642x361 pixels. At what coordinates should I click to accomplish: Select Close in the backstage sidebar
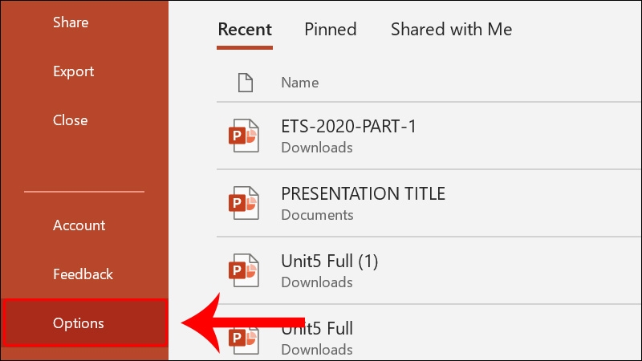[70, 120]
